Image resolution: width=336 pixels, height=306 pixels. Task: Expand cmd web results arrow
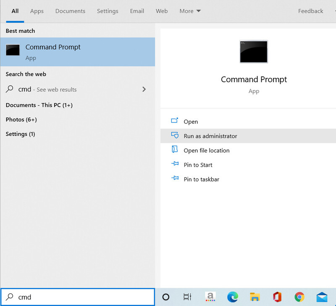(x=144, y=89)
